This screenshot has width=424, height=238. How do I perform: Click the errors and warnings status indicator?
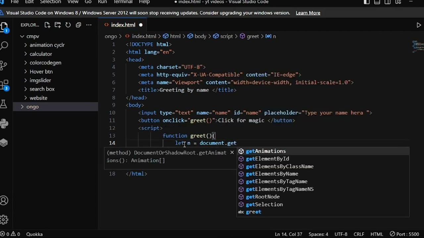pos(10,234)
